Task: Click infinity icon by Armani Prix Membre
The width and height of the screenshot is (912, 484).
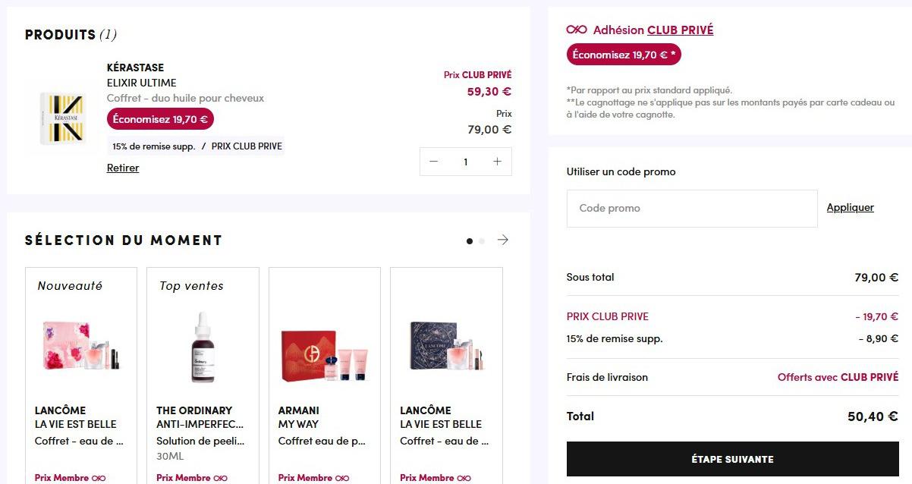Action: (342, 478)
